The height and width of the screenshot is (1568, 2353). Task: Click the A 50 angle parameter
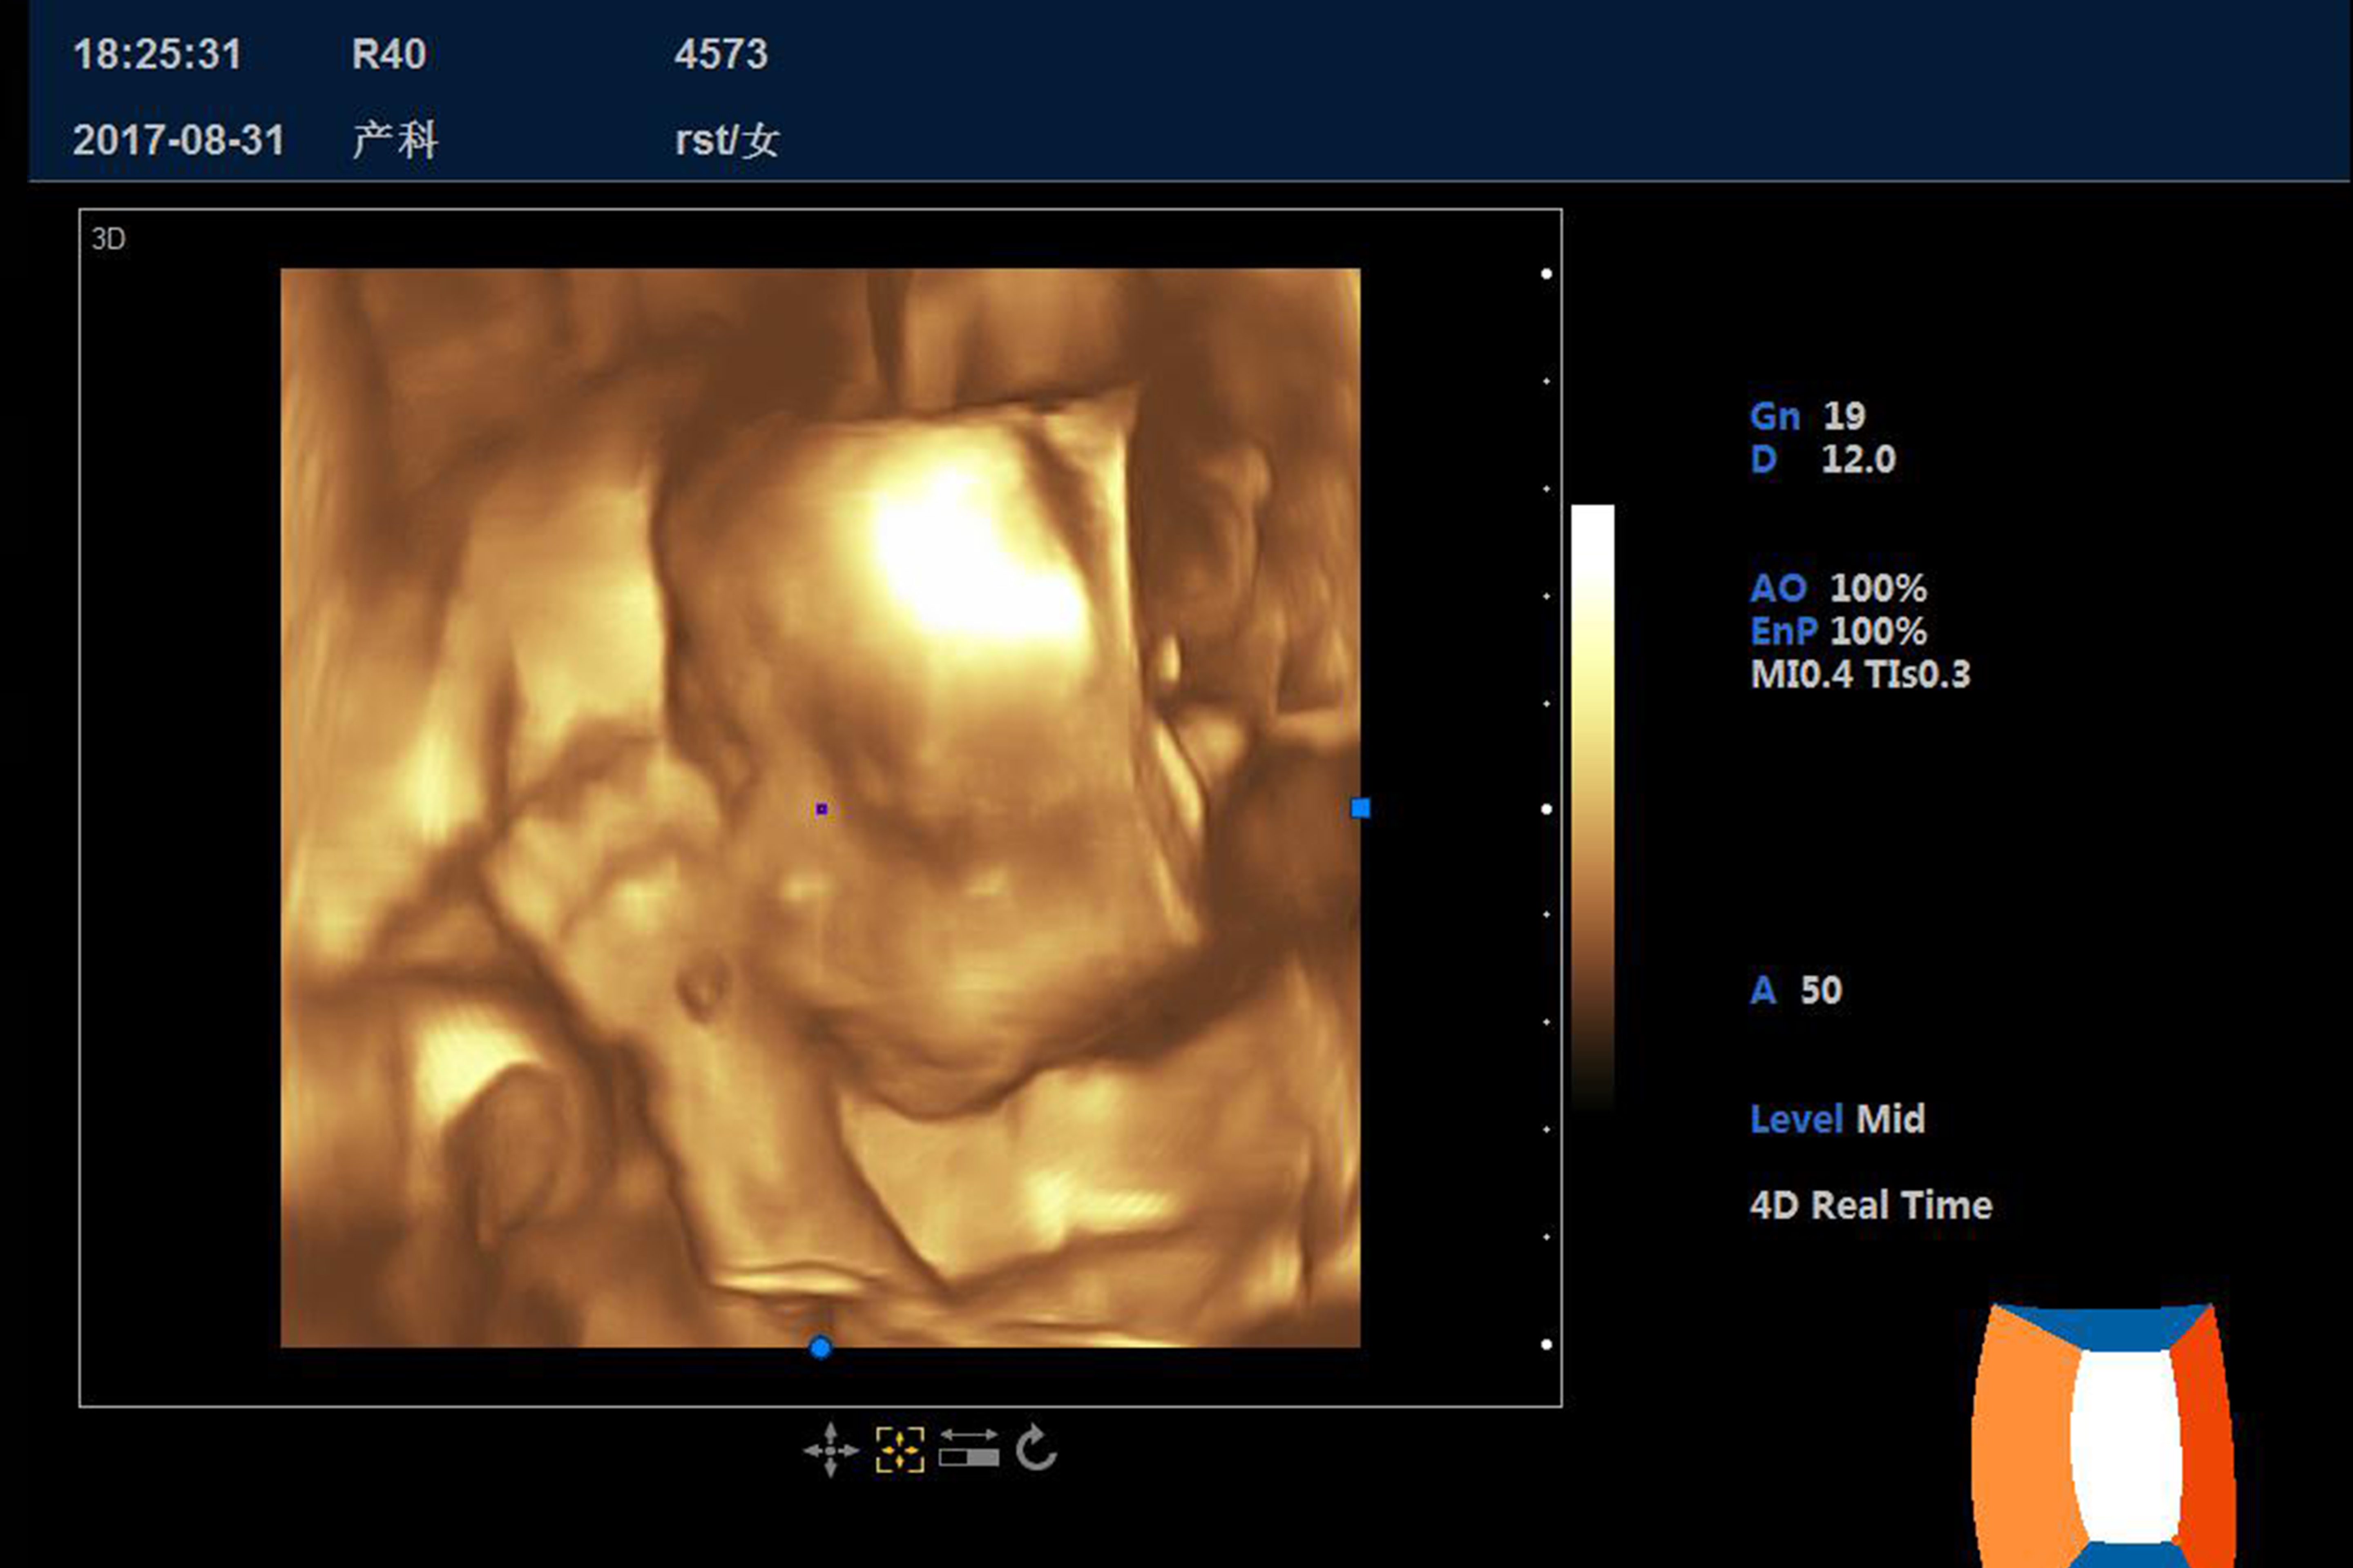1796,990
